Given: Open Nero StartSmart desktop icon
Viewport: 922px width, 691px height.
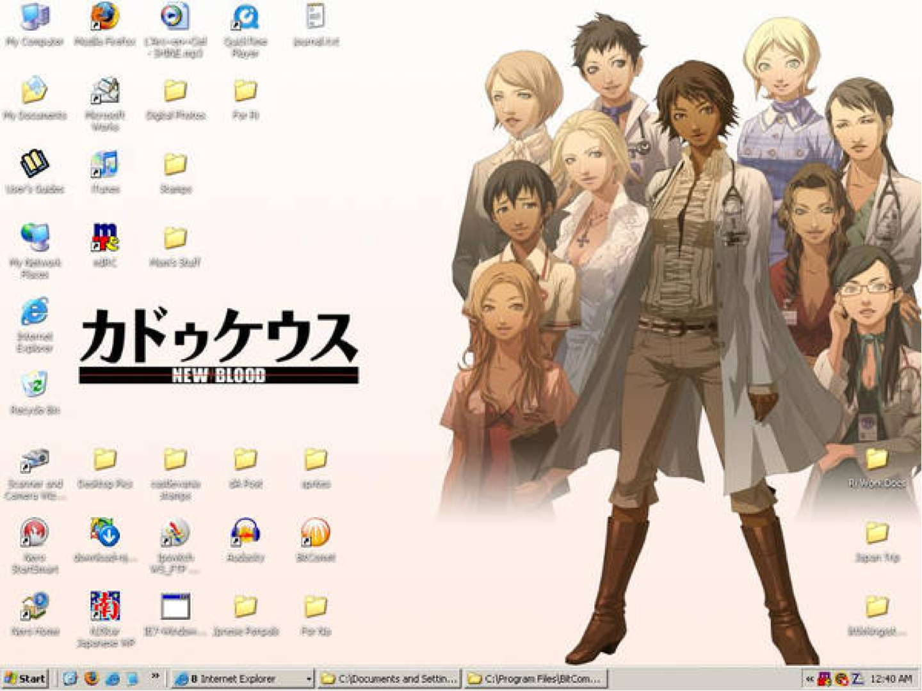Looking at the screenshot, I should click(35, 533).
